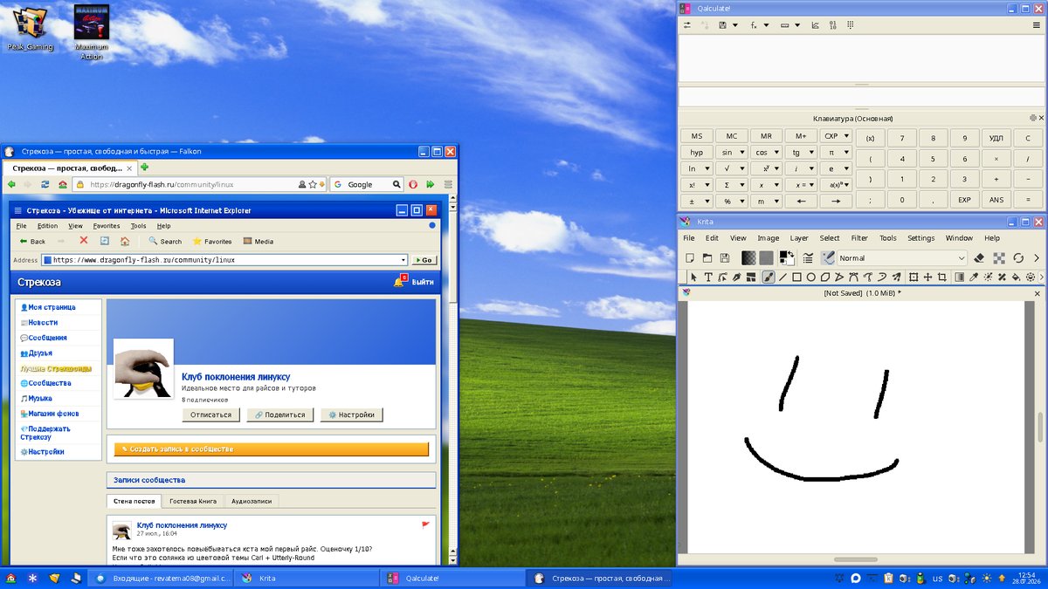
Task: Select the Freehand Brush tool in Krita
Action: (769, 277)
